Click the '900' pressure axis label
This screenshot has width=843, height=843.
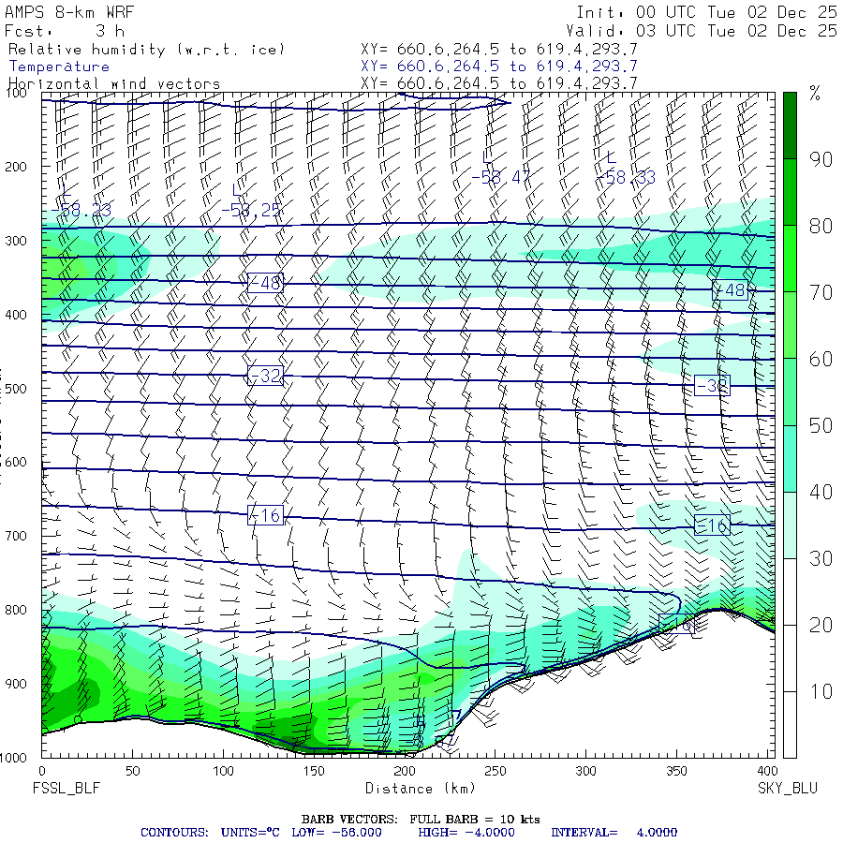(16, 684)
